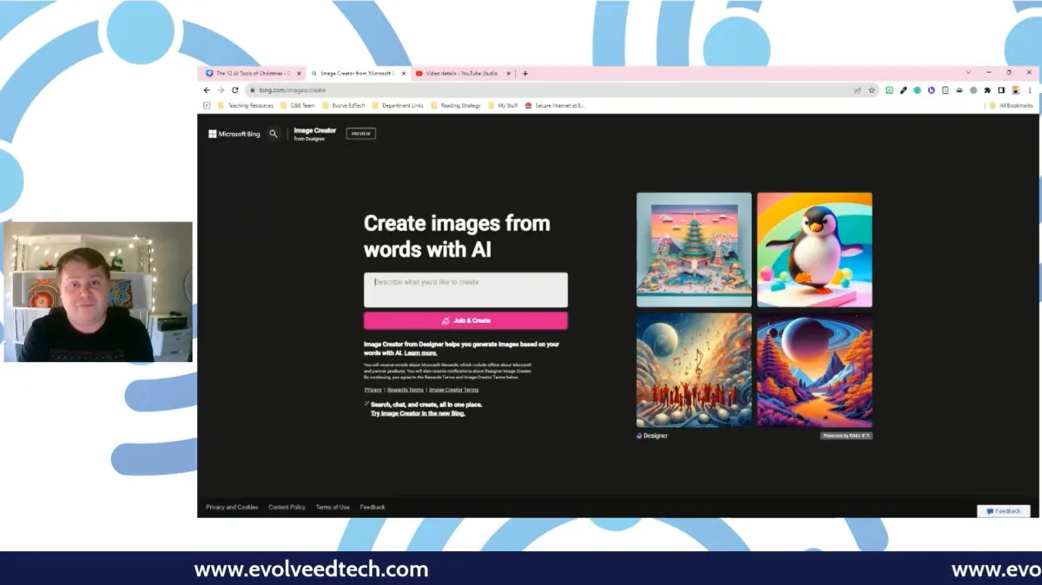Open the browser side panel icon

click(1001, 90)
